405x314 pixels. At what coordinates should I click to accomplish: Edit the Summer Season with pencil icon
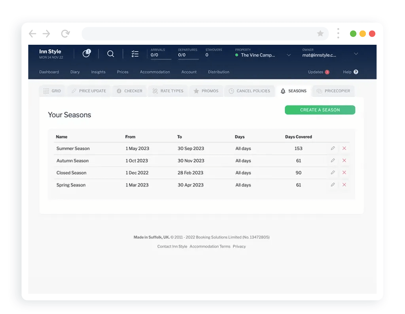(333, 148)
